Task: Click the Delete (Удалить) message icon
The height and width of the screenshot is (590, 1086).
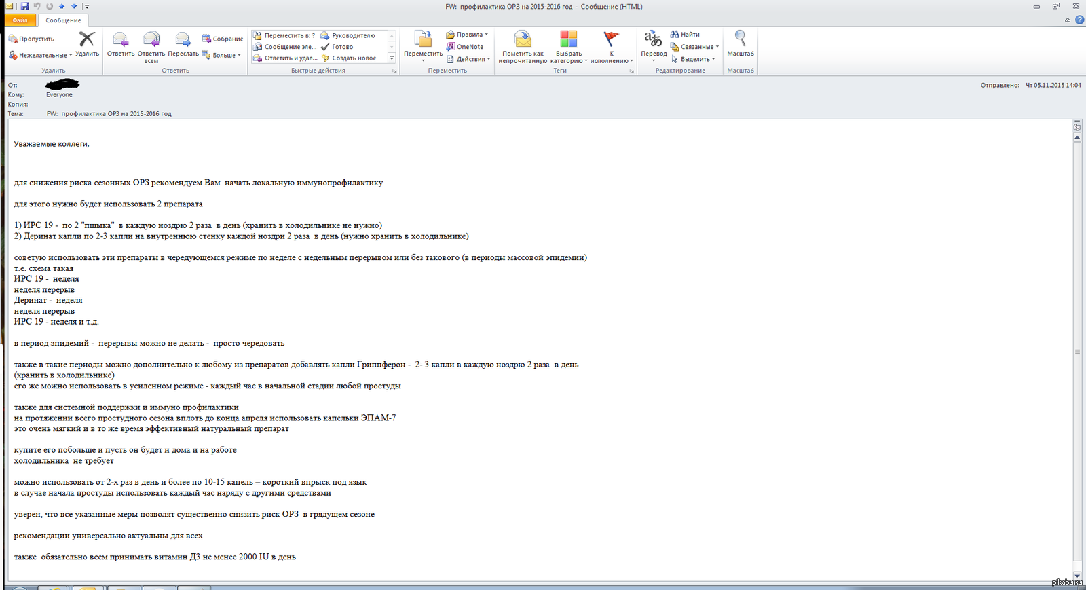Action: pyautogui.click(x=87, y=40)
